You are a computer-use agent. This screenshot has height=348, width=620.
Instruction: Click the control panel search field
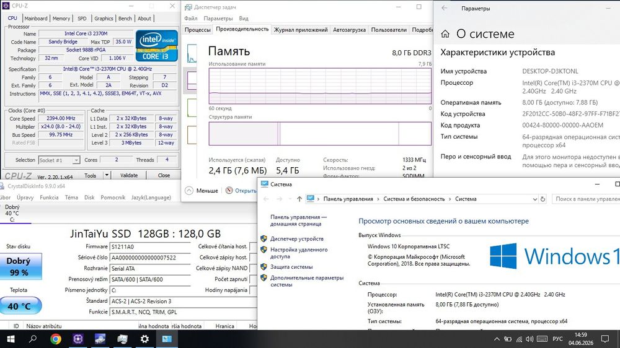[x=586, y=199]
